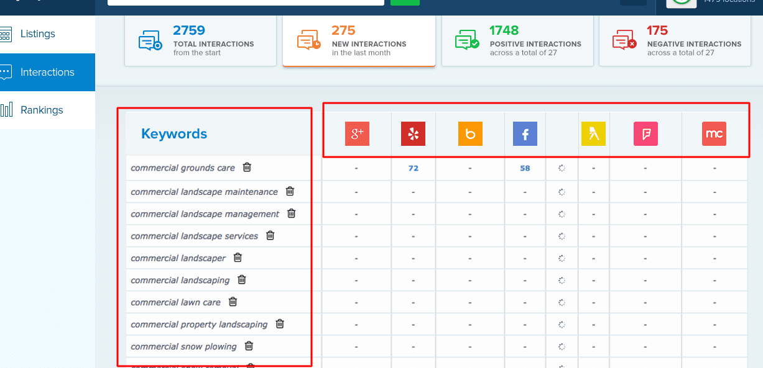
Task: Select the New Interactions card
Action: point(359,40)
